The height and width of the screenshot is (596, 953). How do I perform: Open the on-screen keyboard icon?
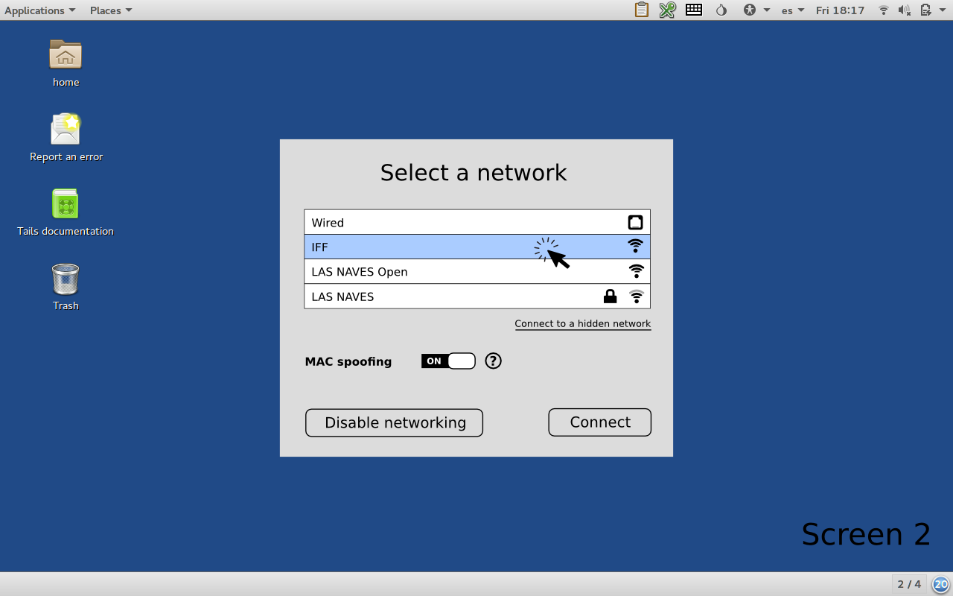694,10
